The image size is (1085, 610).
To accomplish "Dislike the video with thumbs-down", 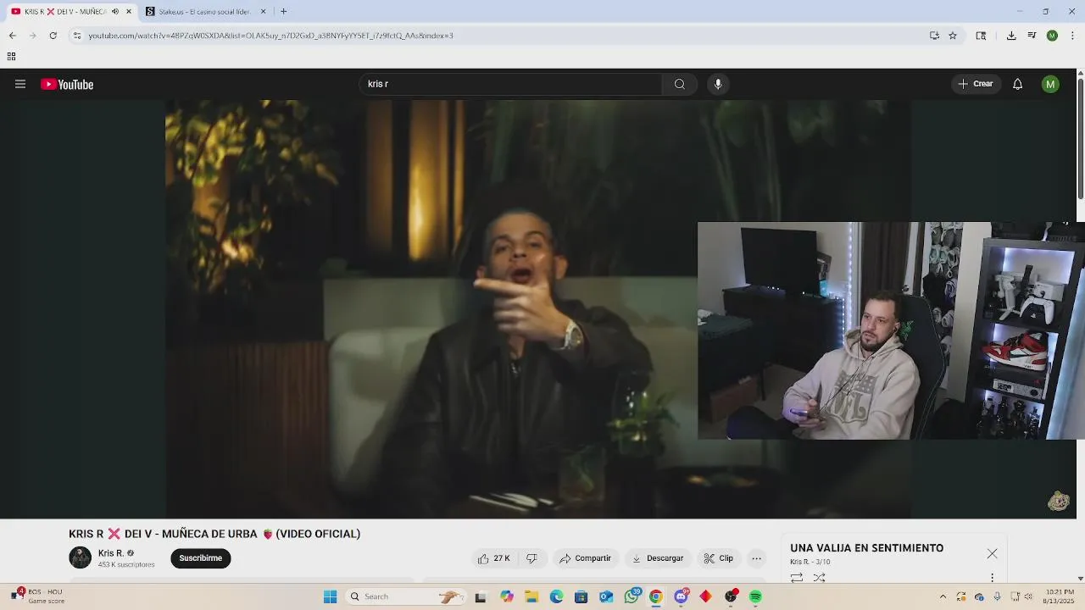I will point(531,558).
